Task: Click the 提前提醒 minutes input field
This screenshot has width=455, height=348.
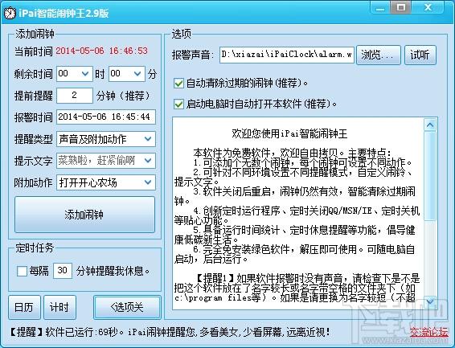Action: (x=75, y=96)
